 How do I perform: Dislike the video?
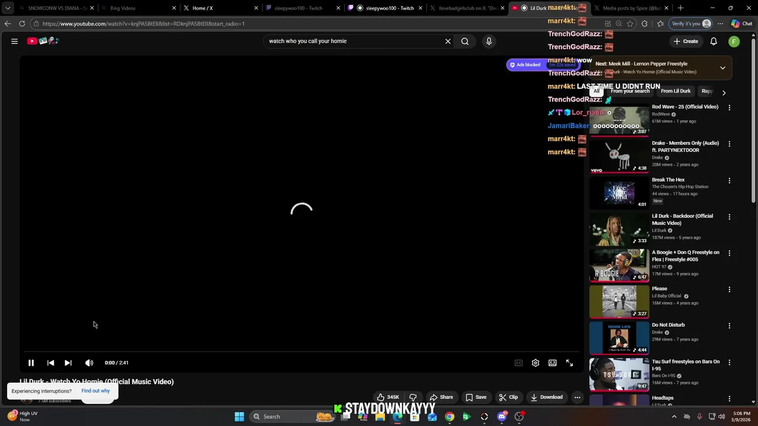coord(413,397)
